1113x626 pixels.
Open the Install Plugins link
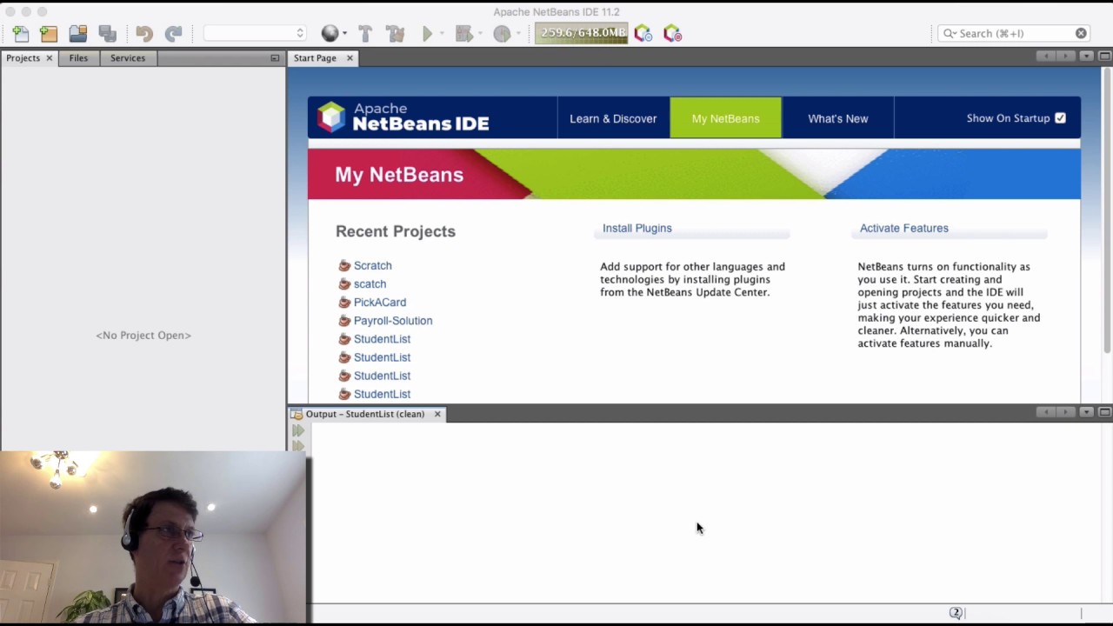pyautogui.click(x=637, y=228)
